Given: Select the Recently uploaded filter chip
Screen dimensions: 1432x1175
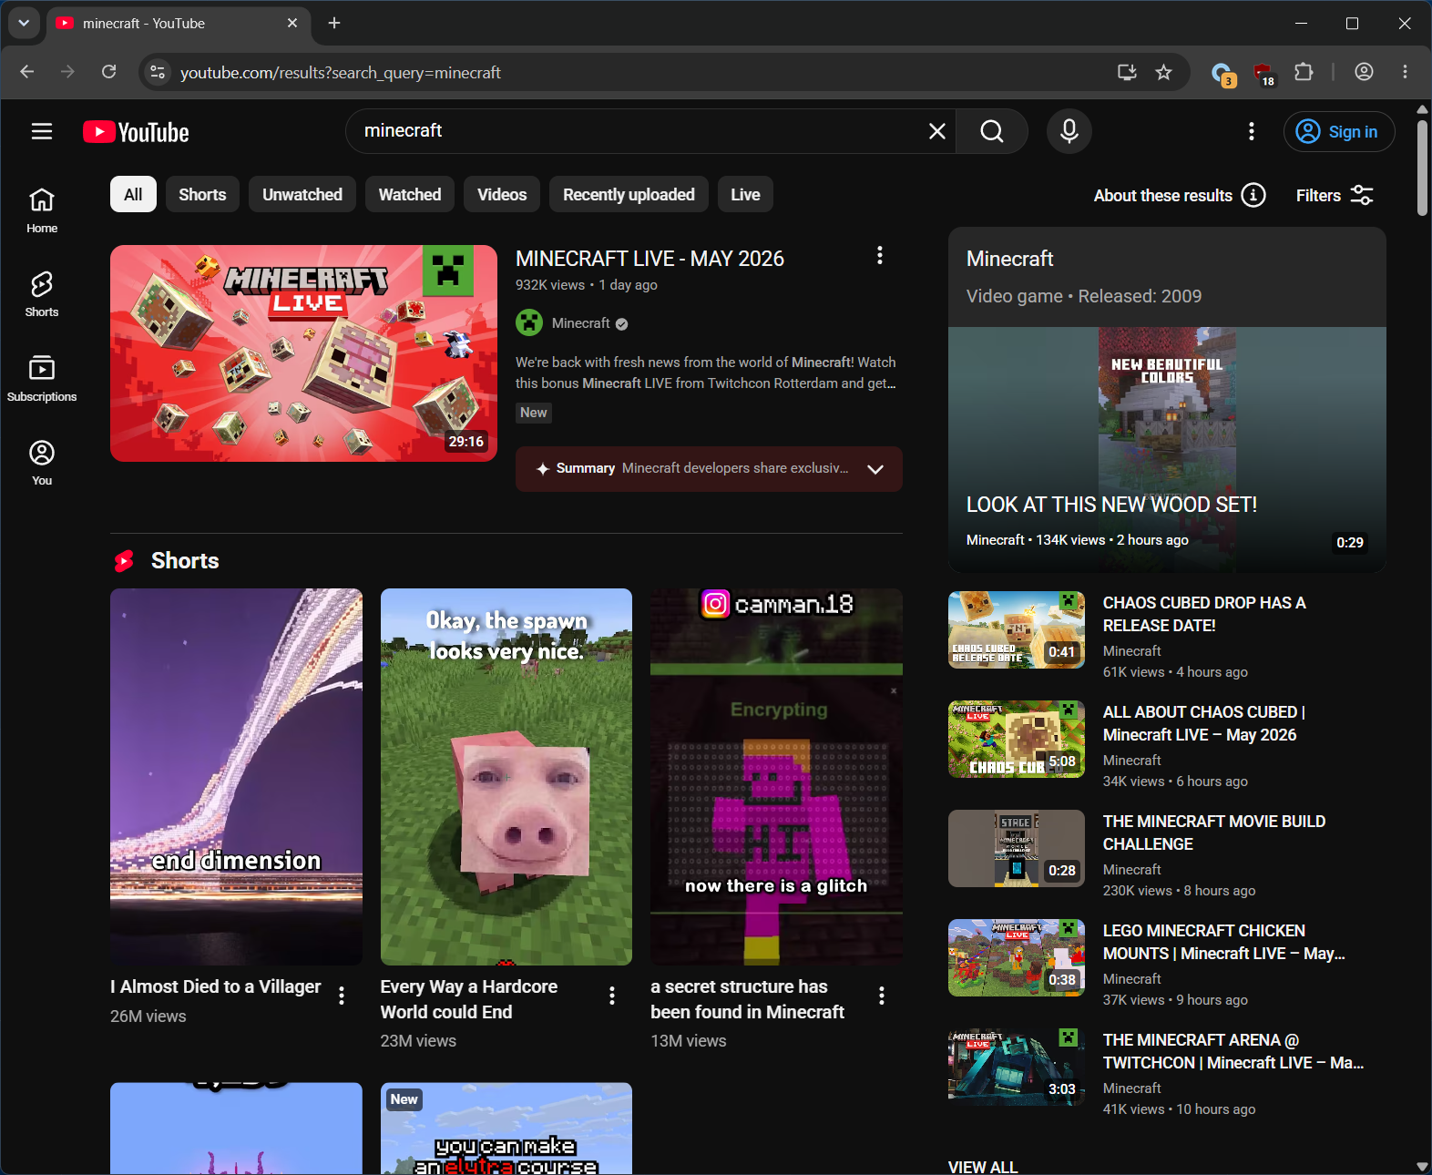Looking at the screenshot, I should (x=629, y=194).
